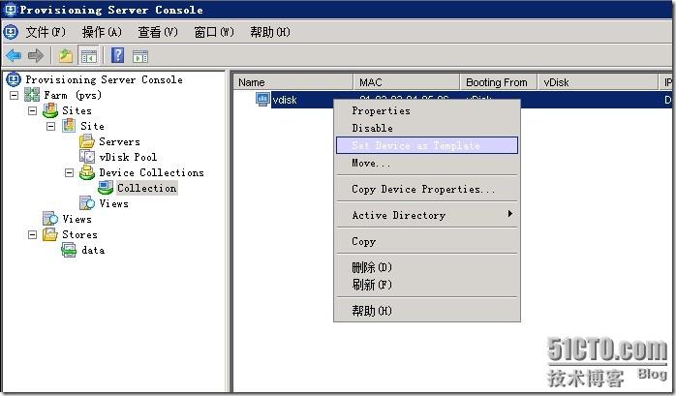Collapse the Farm (pvs) tree node
The image size is (676, 396).
point(14,95)
